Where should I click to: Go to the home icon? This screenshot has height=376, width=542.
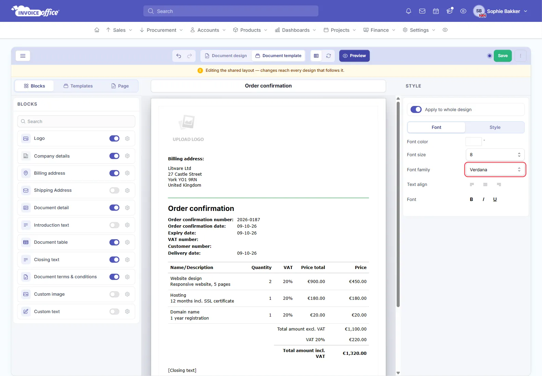coord(97,30)
